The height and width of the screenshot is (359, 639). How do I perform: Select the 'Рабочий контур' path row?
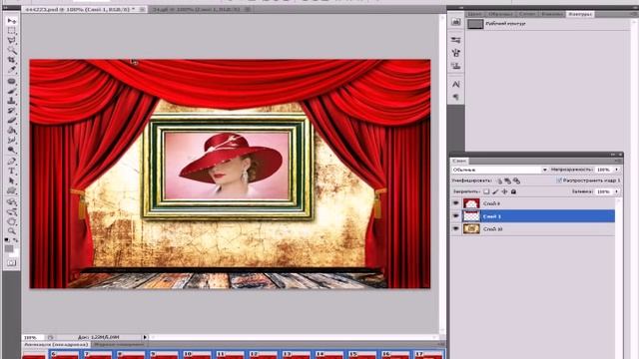click(x=548, y=24)
